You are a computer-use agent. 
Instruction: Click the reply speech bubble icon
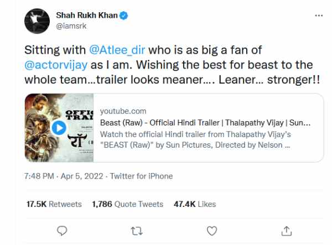[63, 230]
